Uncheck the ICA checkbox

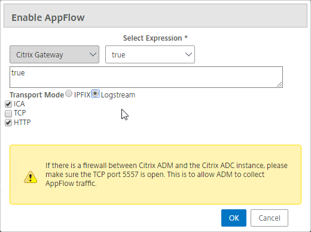pos(8,104)
